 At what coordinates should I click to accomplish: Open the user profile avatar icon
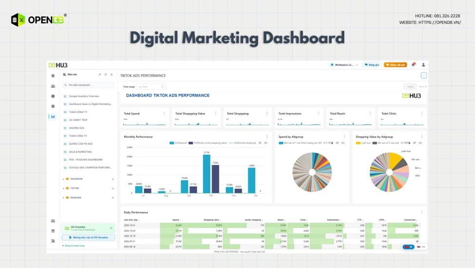tap(423, 64)
